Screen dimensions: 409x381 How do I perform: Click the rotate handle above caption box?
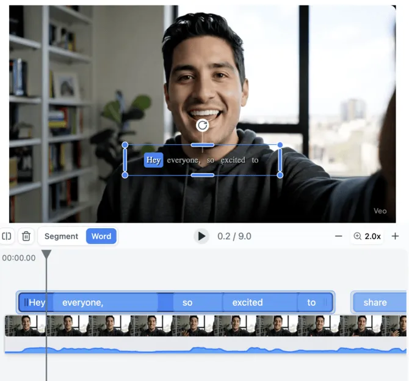click(x=203, y=125)
